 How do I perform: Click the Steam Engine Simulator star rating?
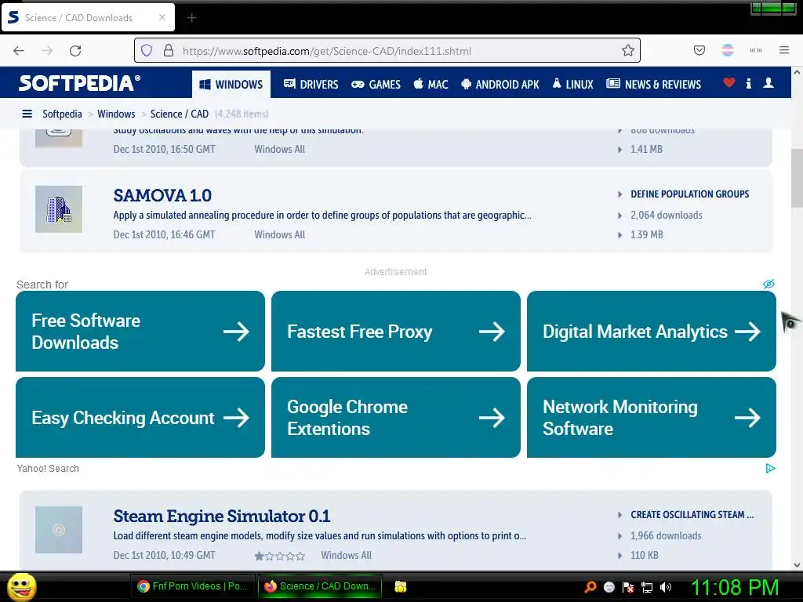(280, 556)
